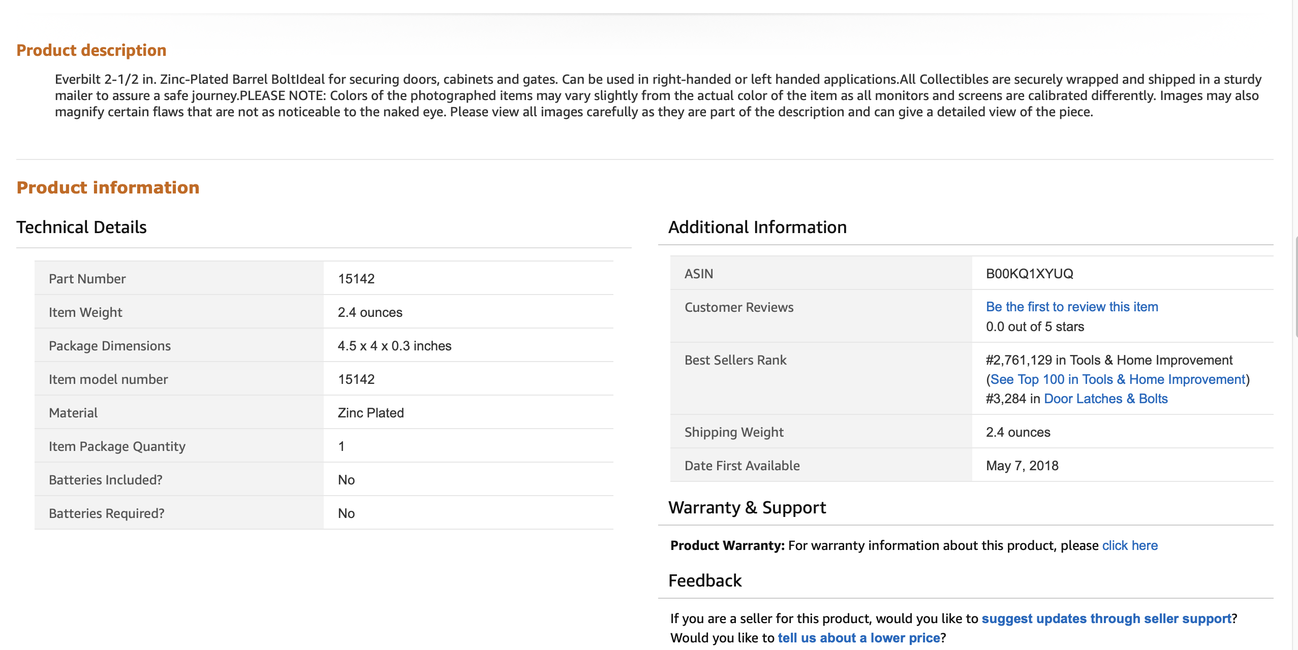Click 'Be the first to review this item'
The image size is (1298, 650).
[1071, 307]
